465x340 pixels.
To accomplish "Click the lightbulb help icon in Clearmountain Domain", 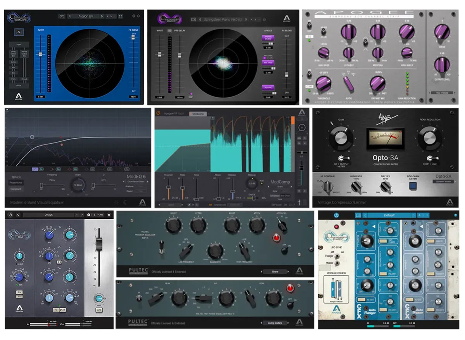I will coord(134,16).
